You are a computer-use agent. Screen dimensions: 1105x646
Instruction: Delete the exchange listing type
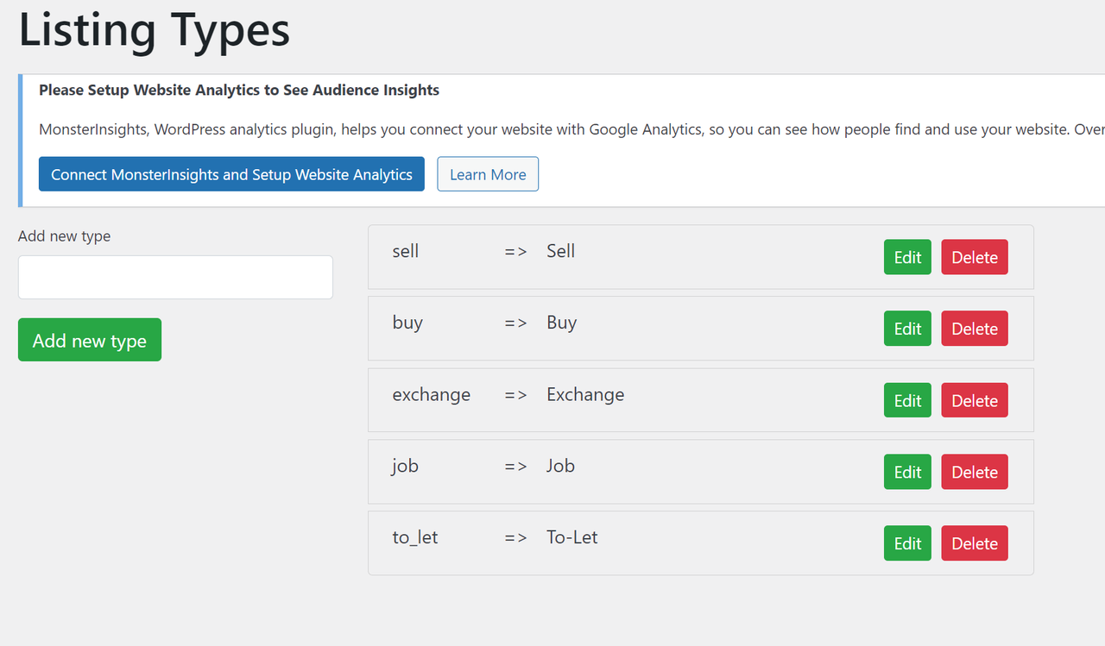[974, 400]
